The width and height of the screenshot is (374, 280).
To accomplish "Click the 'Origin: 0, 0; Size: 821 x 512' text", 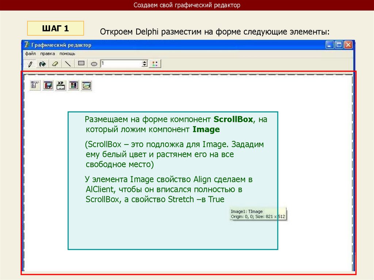I will pyautogui.click(x=258, y=216).
